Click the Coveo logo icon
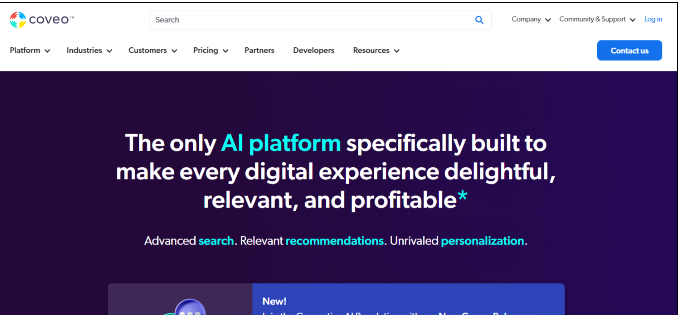The image size is (678, 315). pos(18,20)
